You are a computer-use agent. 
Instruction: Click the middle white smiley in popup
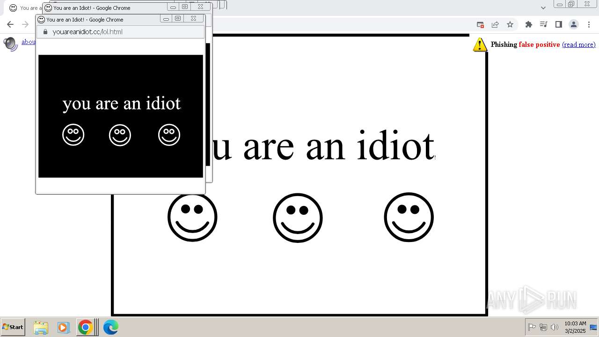tap(120, 135)
